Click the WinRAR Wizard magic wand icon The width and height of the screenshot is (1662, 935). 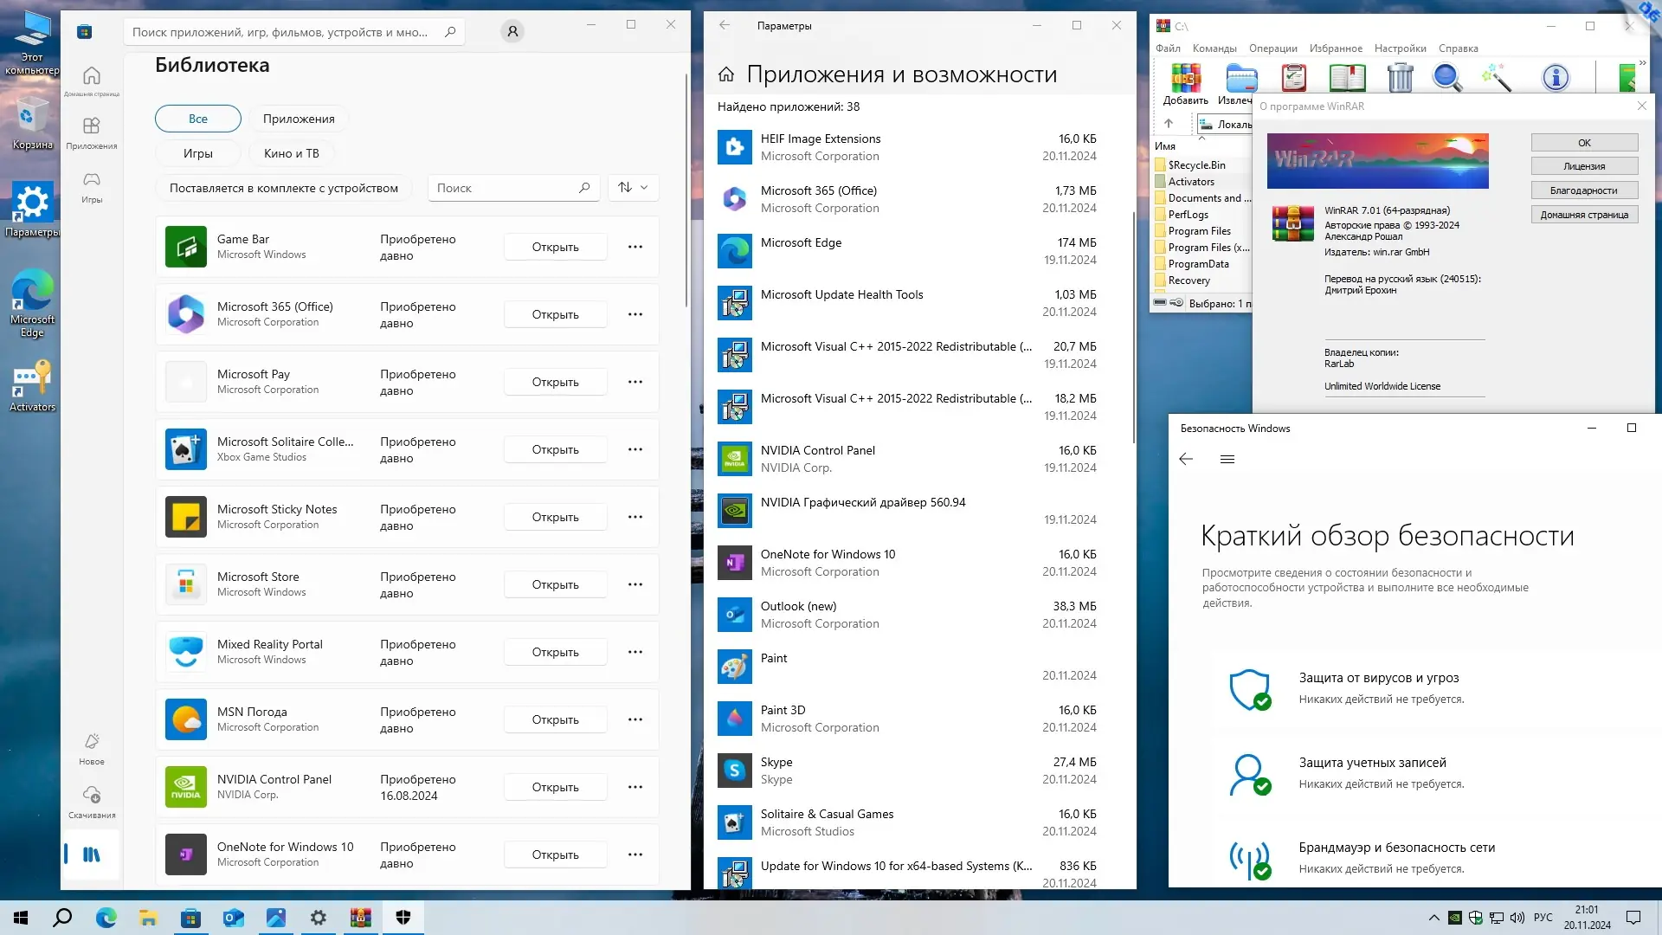[x=1497, y=78]
